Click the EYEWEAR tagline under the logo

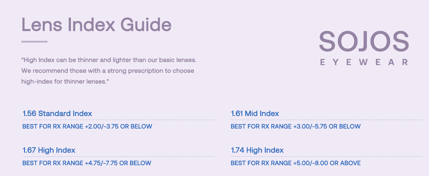(x=364, y=62)
